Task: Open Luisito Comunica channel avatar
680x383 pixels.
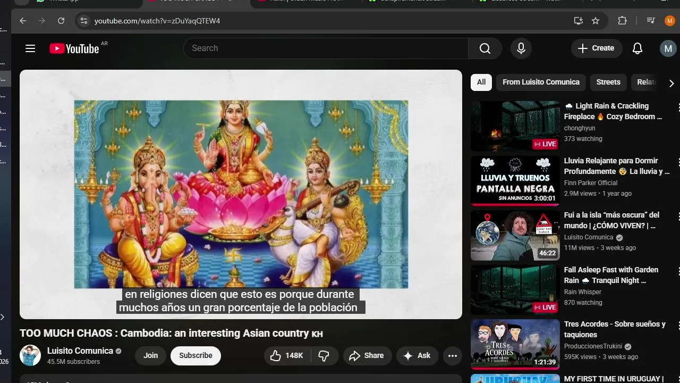Action: tap(30, 355)
